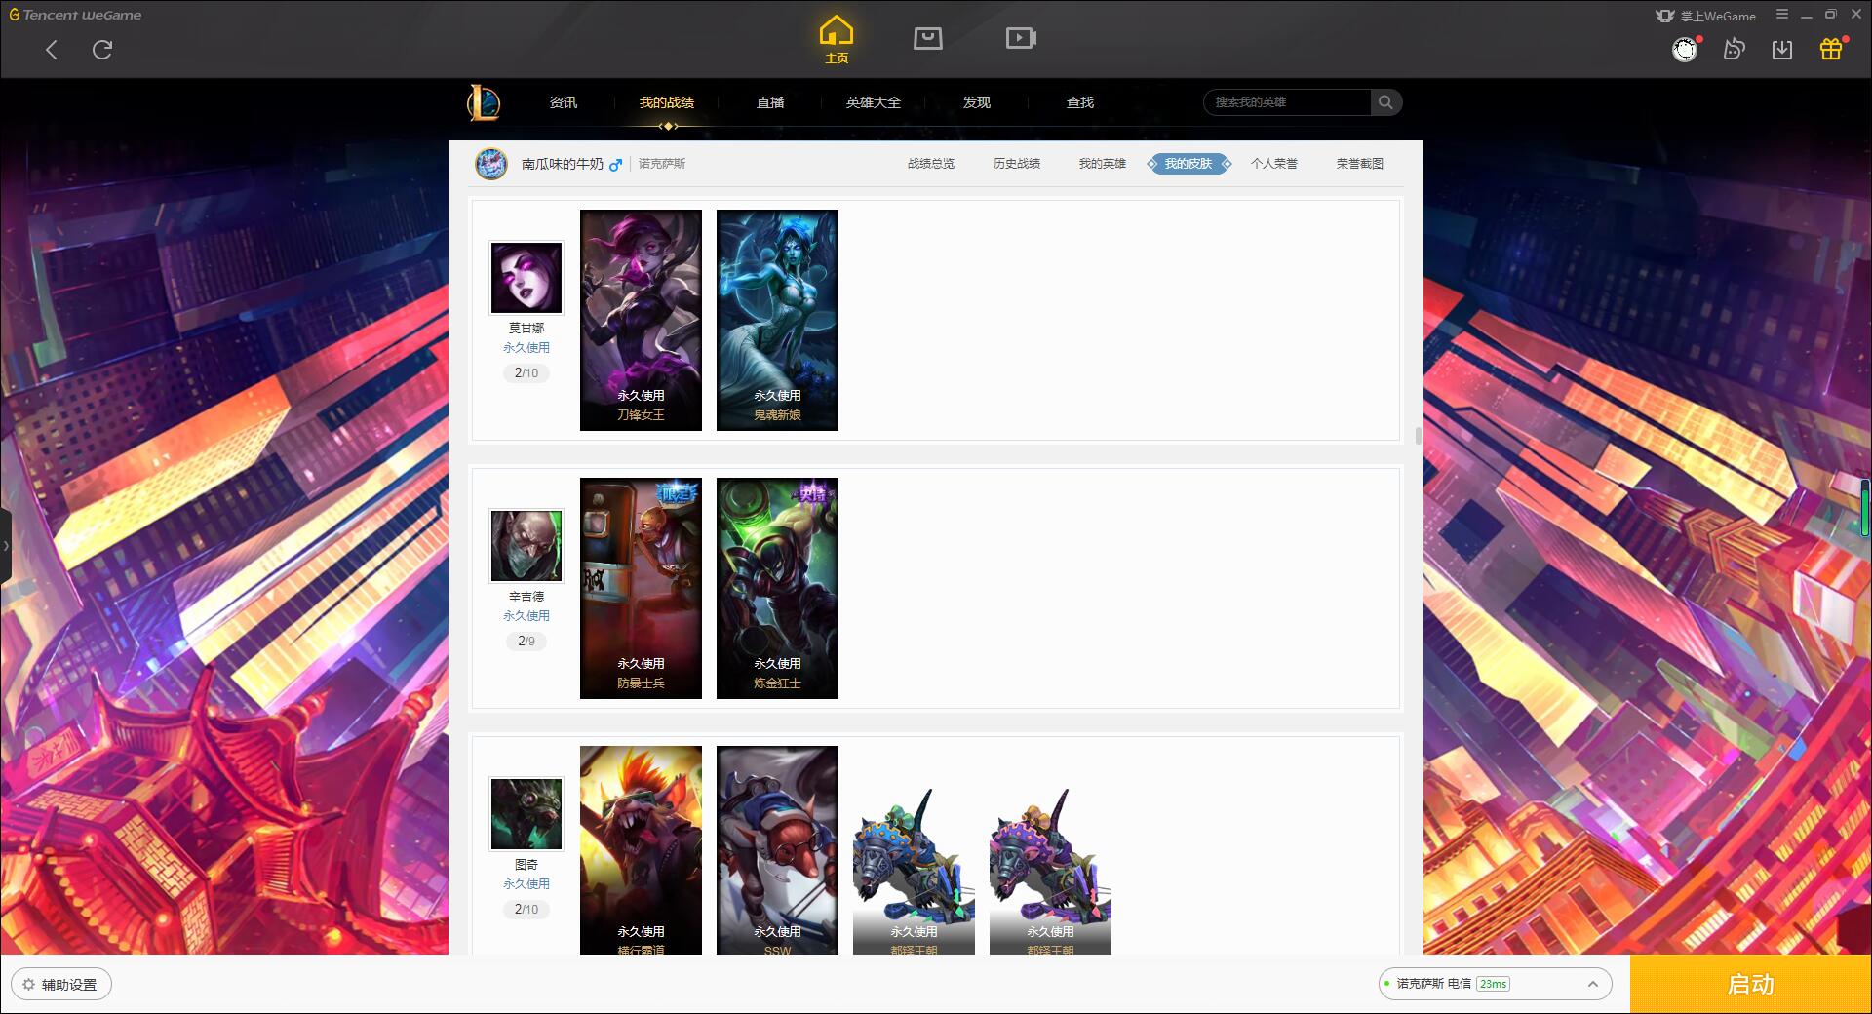Click the 鬼魂新娘 skin card
The width and height of the screenshot is (1872, 1014).
777,320
